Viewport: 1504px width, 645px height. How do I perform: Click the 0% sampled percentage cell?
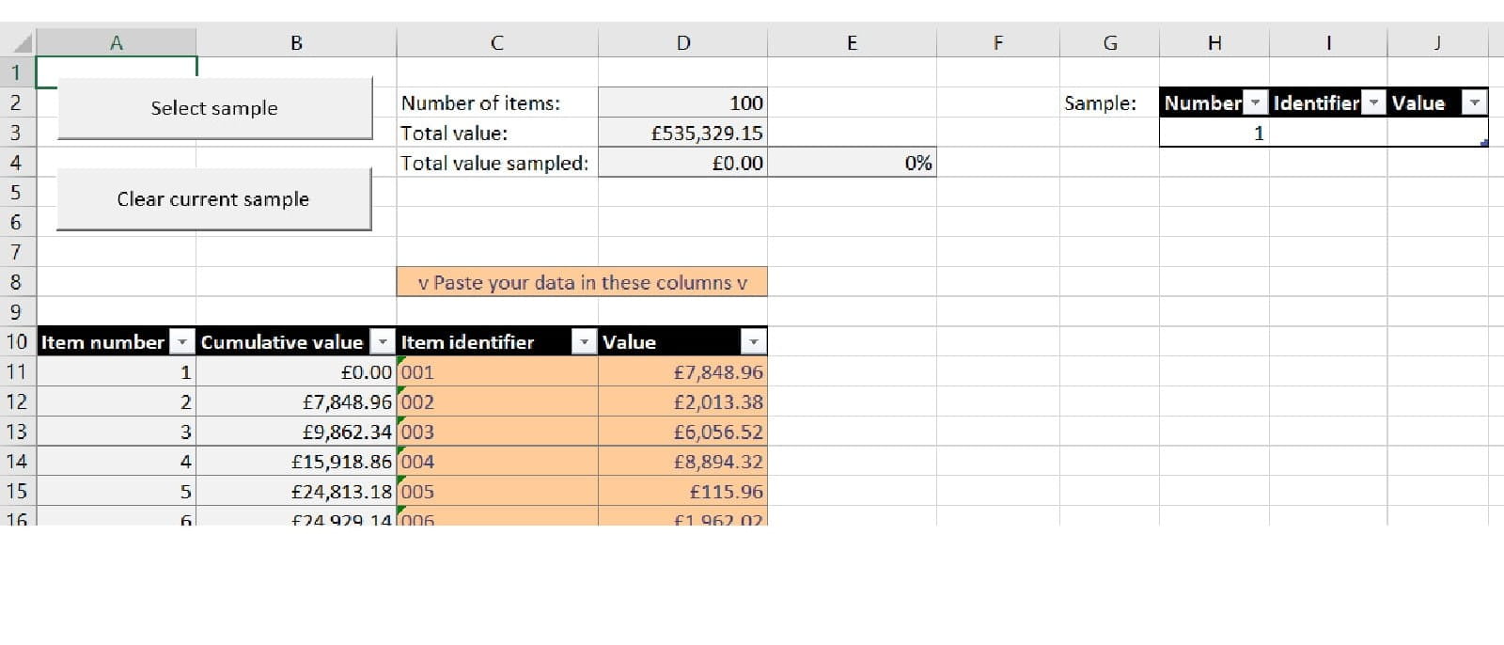852,164
